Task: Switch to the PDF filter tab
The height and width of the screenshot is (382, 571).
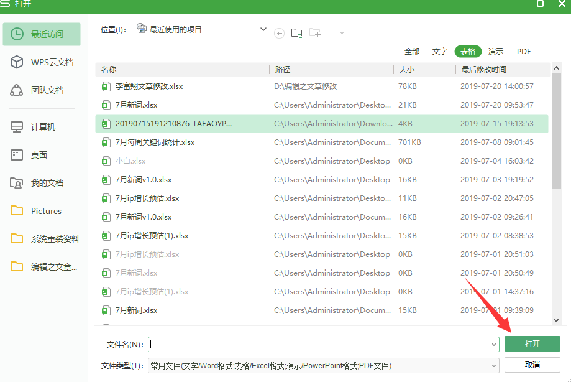Action: pyautogui.click(x=523, y=51)
